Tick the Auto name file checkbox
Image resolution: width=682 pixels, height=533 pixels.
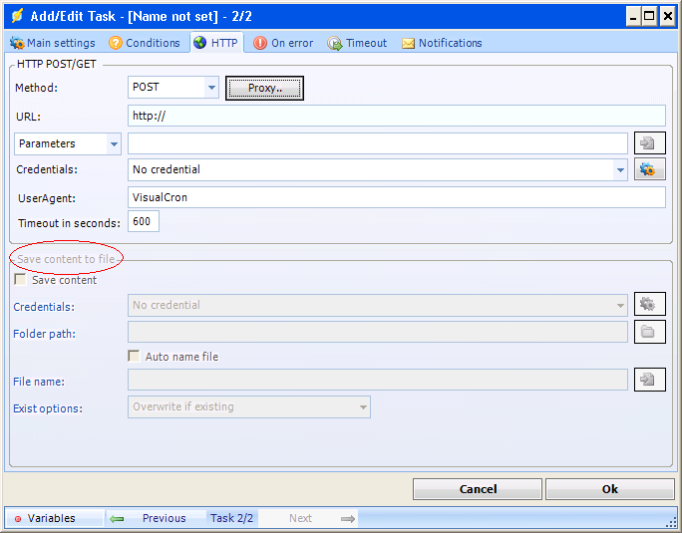coord(134,356)
